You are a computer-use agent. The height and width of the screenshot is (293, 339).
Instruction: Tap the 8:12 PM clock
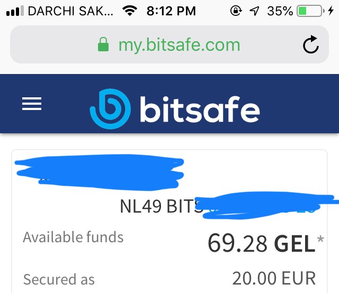pyautogui.click(x=171, y=11)
